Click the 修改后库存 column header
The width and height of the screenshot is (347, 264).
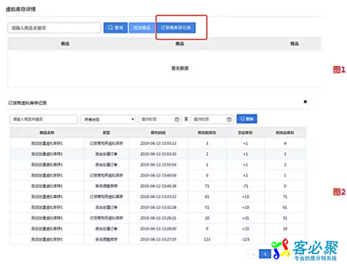(x=285, y=133)
